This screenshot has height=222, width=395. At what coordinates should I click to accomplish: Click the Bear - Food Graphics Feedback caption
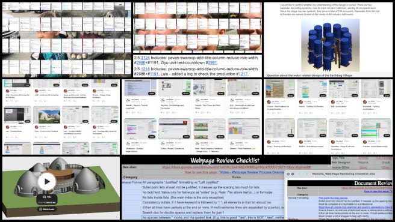point(208,150)
